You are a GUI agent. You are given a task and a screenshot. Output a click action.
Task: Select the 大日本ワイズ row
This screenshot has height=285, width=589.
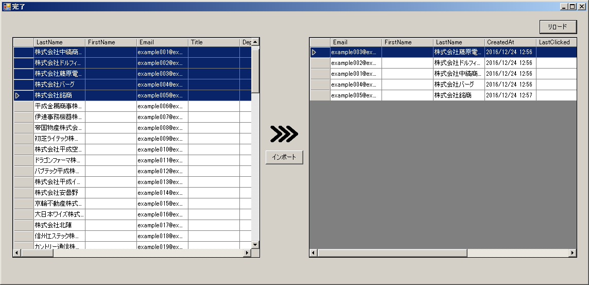click(x=132, y=215)
